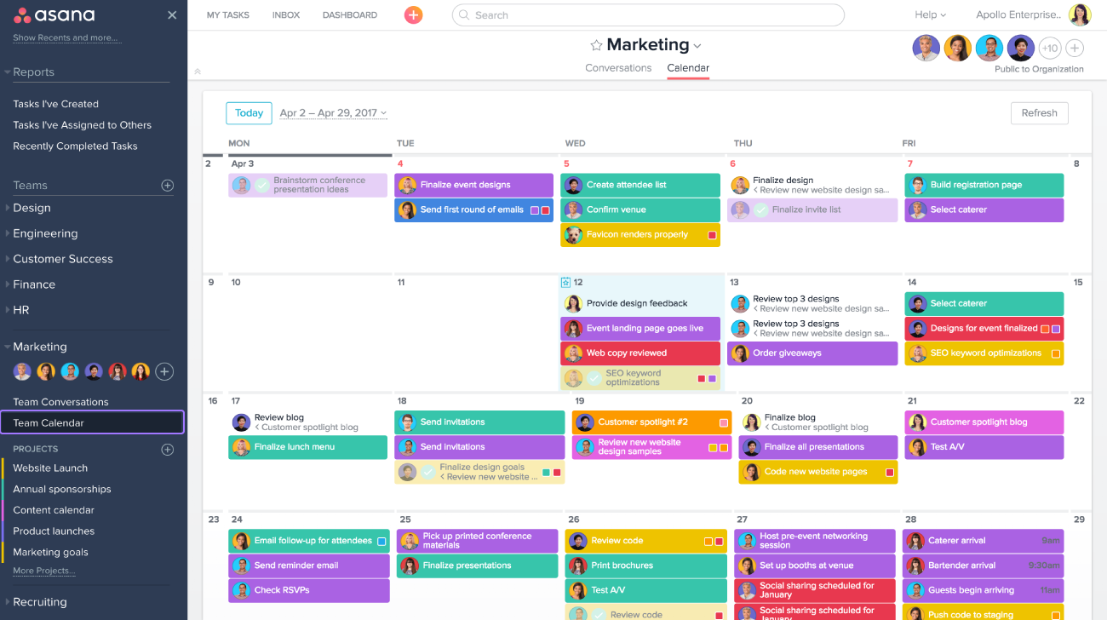Image resolution: width=1107 pixels, height=620 pixels.
Task: Open the quick-add orange plus button
Action: 413,14
